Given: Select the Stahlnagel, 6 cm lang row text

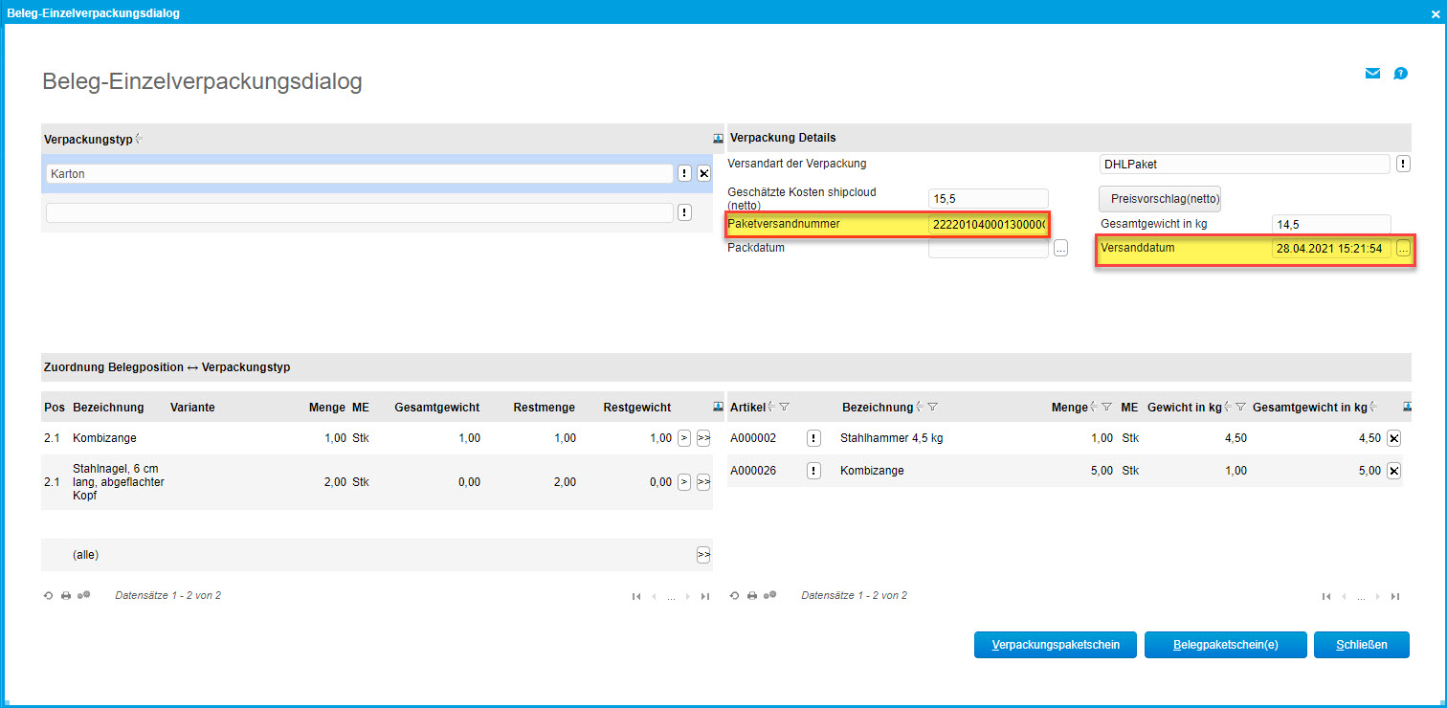Looking at the screenshot, I should coord(119,482).
